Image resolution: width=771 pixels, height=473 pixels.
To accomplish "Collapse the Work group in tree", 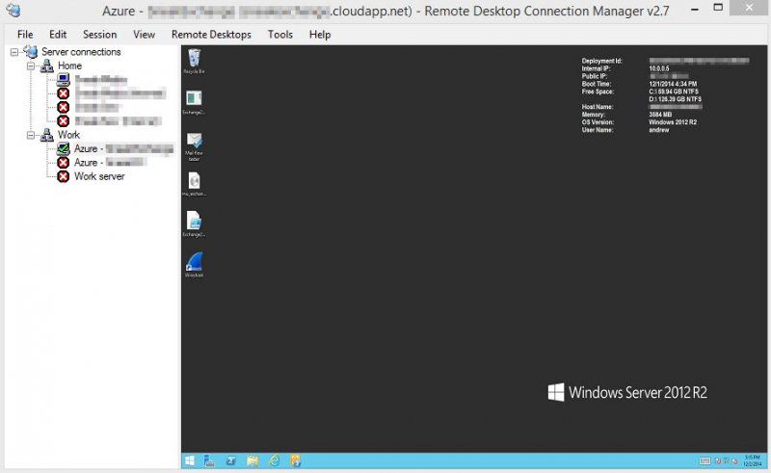I will (31, 136).
